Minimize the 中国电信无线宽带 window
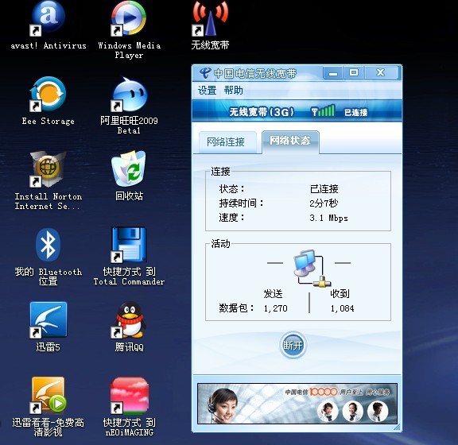The width and height of the screenshot is (458, 445). click(x=333, y=72)
